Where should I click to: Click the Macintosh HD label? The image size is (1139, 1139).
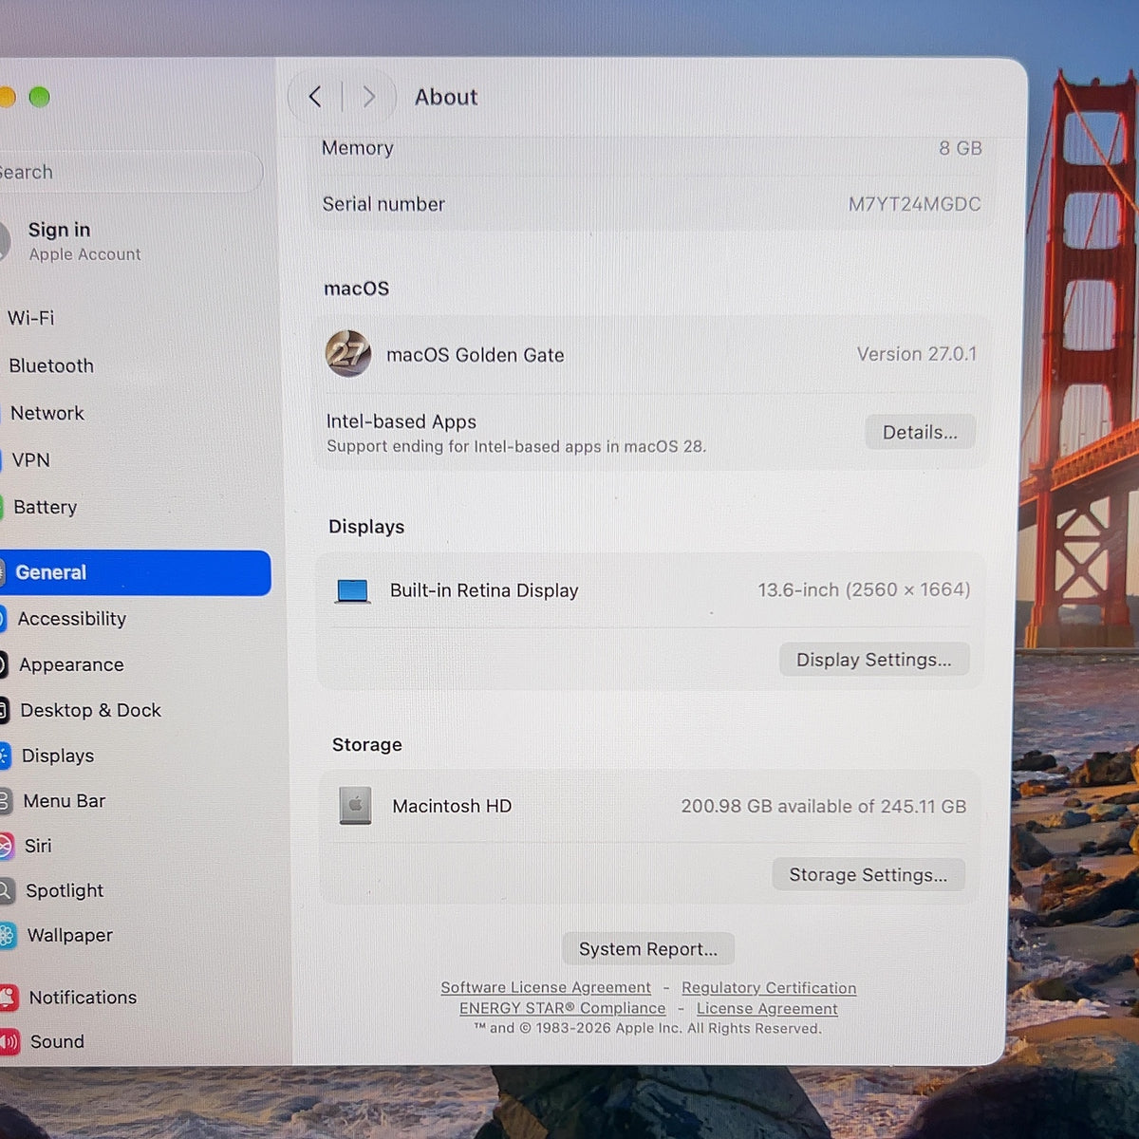452,806
